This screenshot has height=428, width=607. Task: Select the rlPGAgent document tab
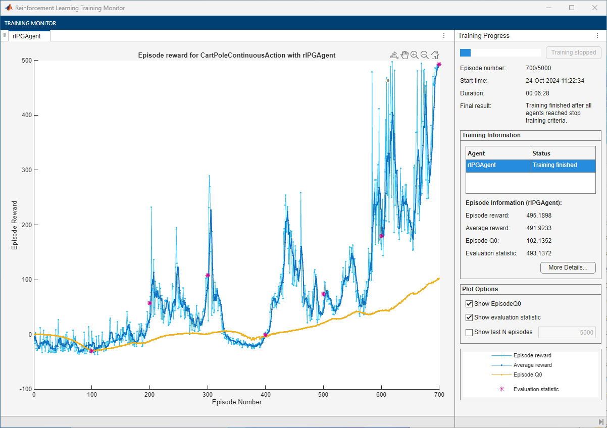pyautogui.click(x=27, y=36)
